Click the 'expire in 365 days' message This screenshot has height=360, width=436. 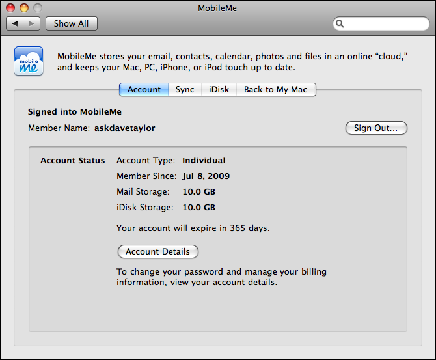193,228
